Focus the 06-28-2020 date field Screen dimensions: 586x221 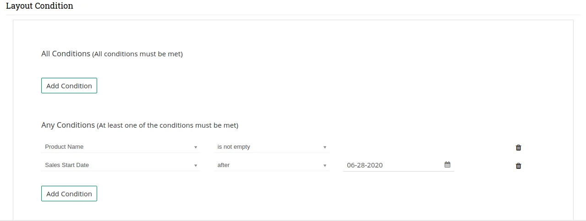tap(392, 165)
